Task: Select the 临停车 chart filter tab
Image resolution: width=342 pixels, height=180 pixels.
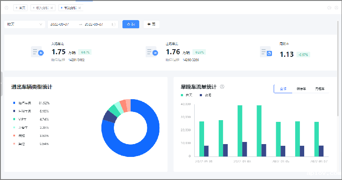Action: [x=301, y=89]
